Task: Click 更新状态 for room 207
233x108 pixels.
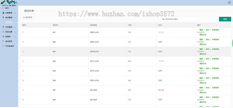Action: pos(203,92)
